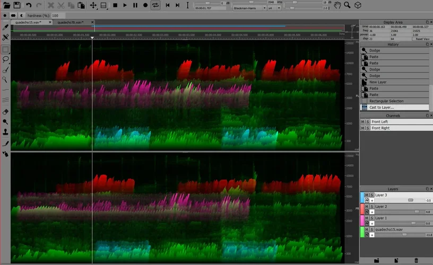433x265 pixels.
Task: Mute Layer 3
Action: coord(367,195)
